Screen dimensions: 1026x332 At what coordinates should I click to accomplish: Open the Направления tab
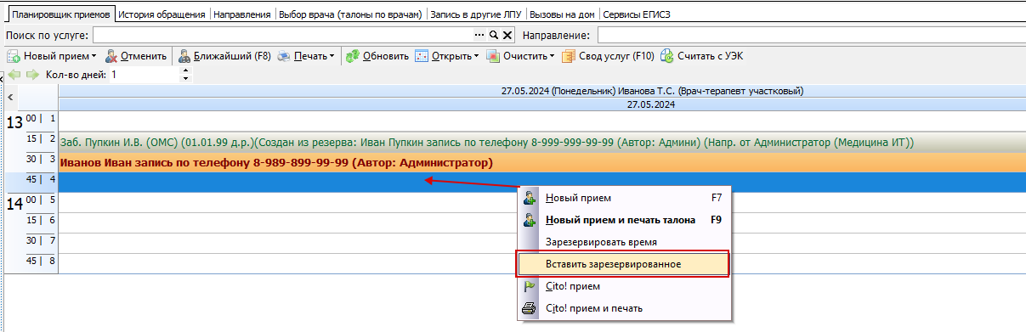pyautogui.click(x=242, y=14)
